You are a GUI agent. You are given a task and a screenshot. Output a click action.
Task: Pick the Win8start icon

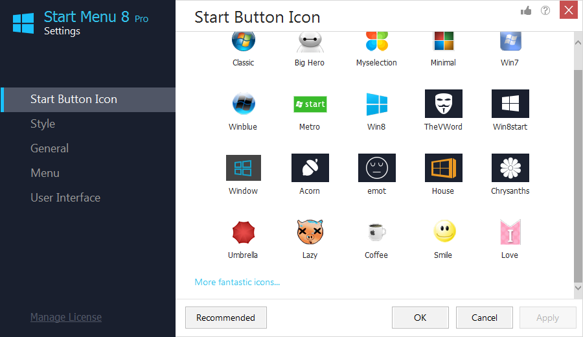click(x=510, y=104)
